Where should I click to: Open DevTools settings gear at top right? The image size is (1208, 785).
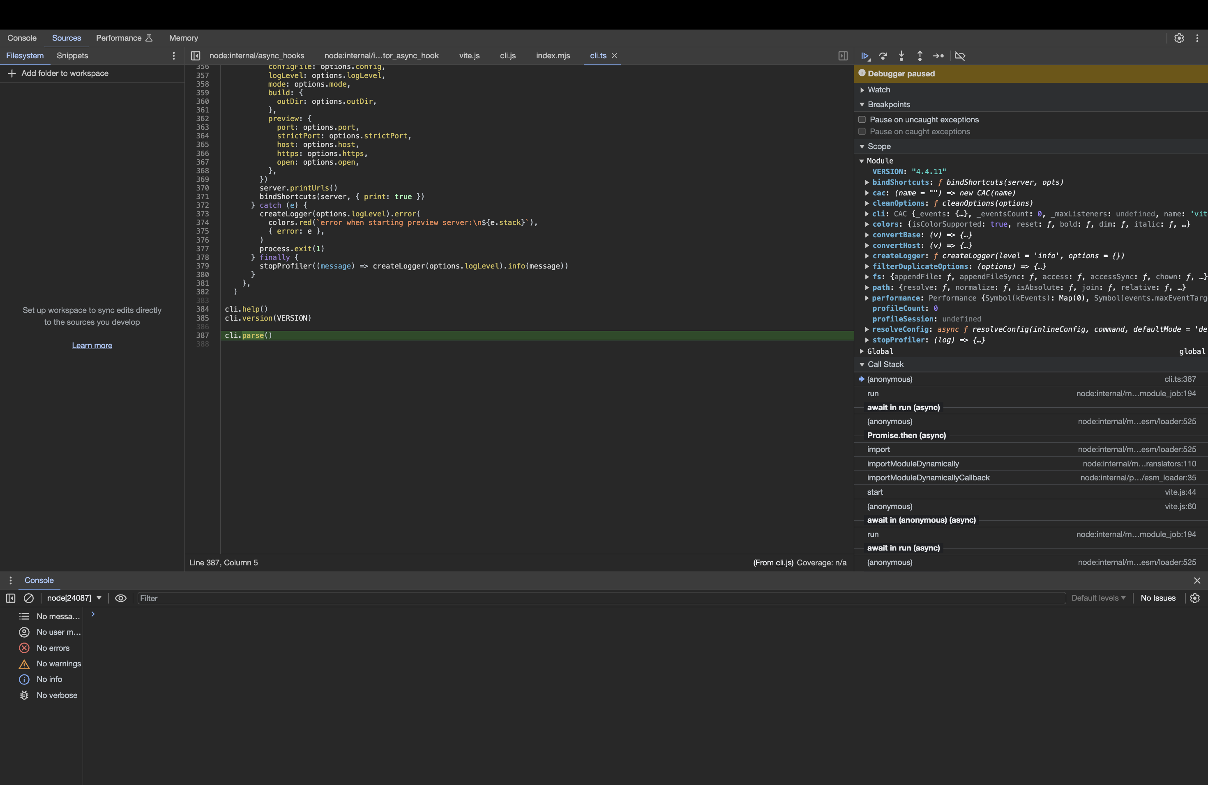pos(1179,38)
